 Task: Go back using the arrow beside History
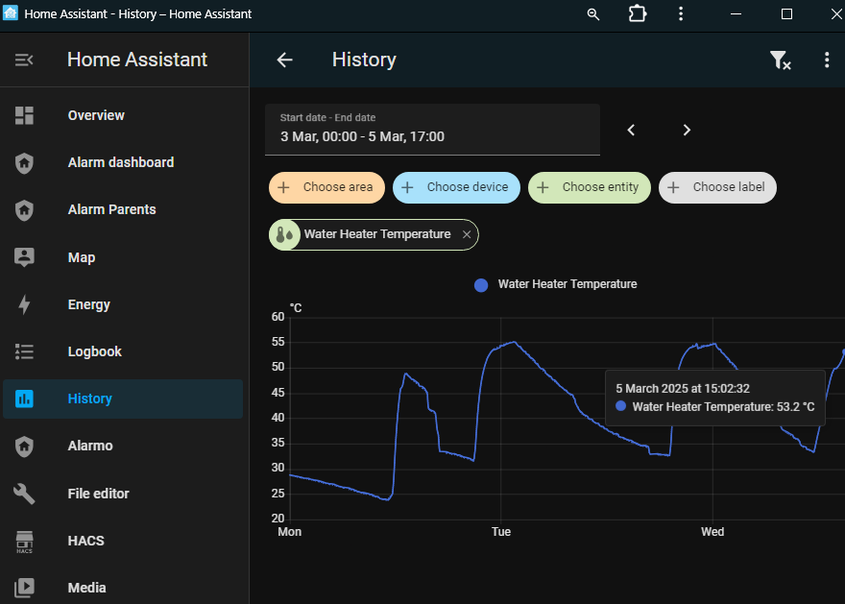(284, 60)
